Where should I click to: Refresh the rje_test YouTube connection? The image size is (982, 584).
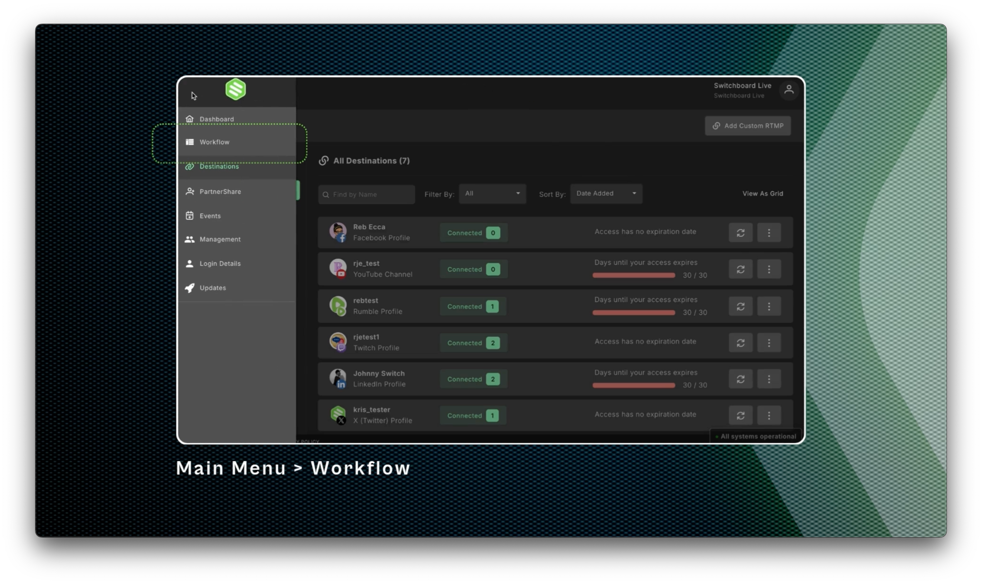(740, 269)
